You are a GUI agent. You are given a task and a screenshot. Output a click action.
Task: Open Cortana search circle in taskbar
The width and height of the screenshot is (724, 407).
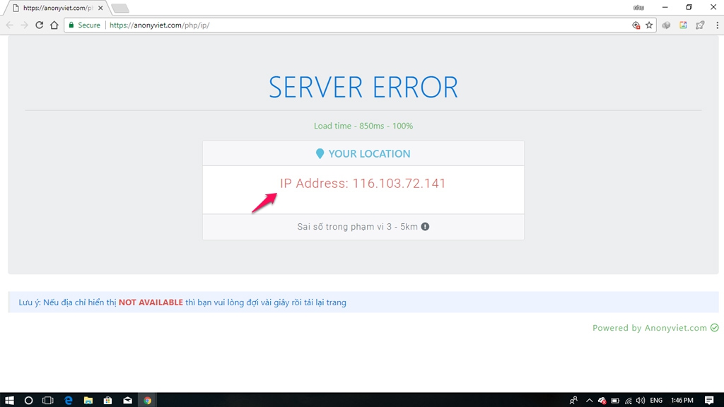pyautogui.click(x=29, y=400)
